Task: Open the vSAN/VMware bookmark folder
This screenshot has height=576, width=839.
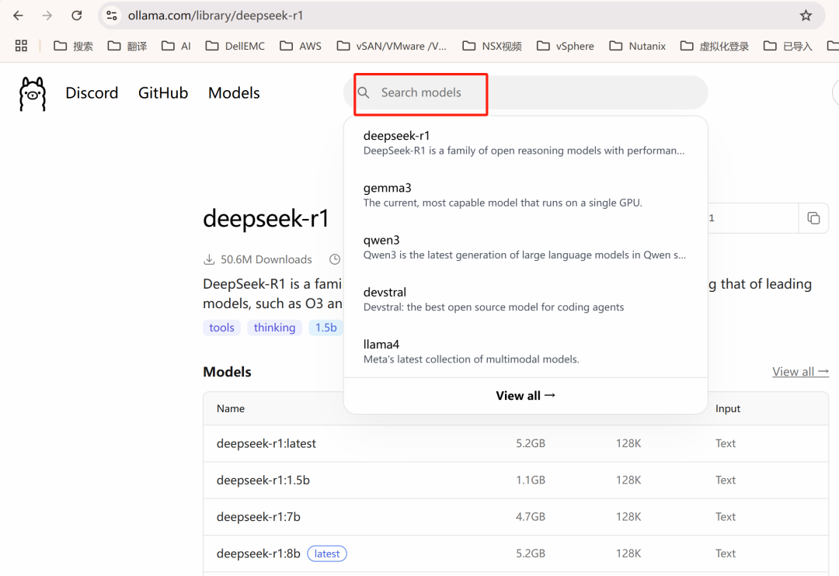Action: coord(391,46)
